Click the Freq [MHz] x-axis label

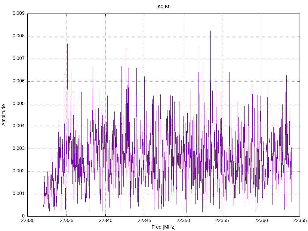tap(163, 227)
